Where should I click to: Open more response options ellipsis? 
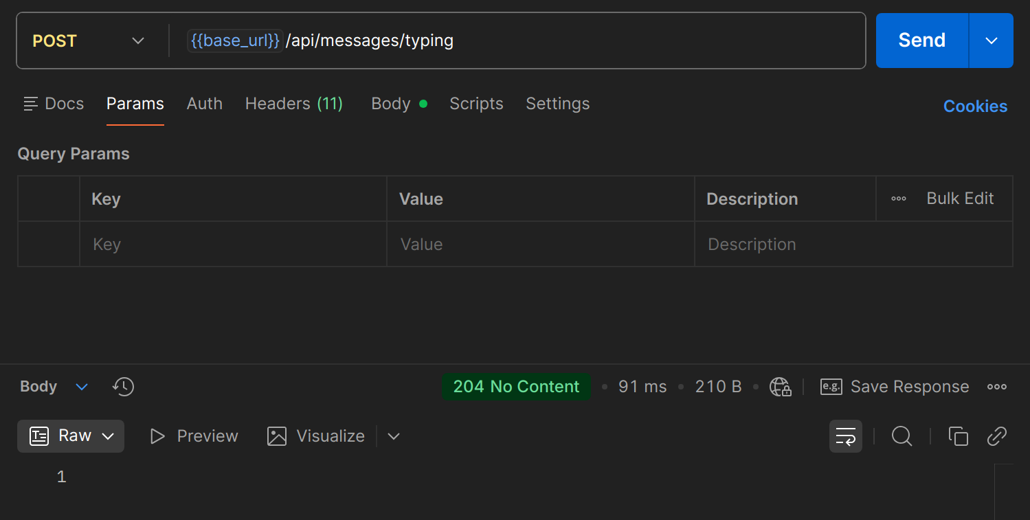(997, 387)
